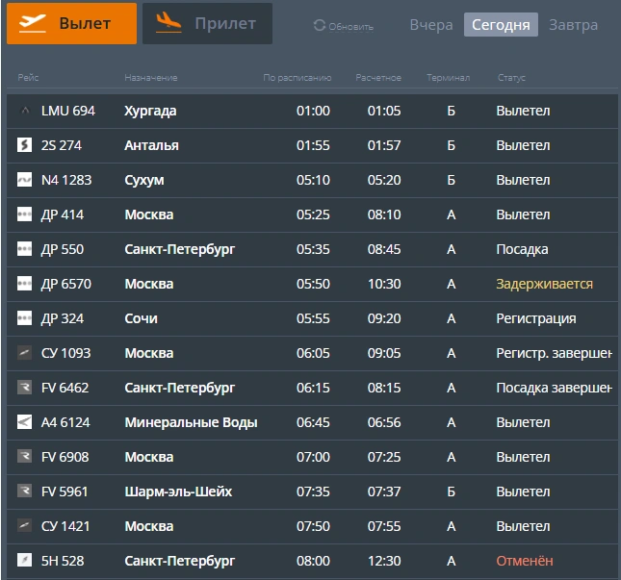
Task: Select flight number СУ 1093
Action: pyautogui.click(x=66, y=353)
